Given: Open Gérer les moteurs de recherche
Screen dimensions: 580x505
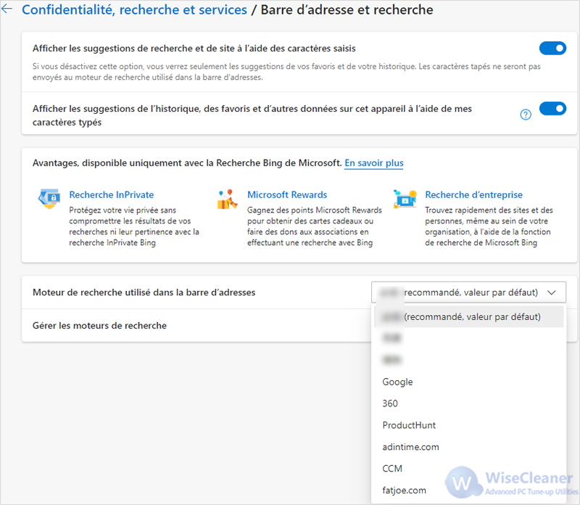Looking at the screenshot, I should pos(99,326).
